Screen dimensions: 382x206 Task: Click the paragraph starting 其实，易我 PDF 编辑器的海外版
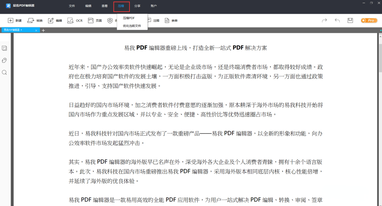(196, 171)
